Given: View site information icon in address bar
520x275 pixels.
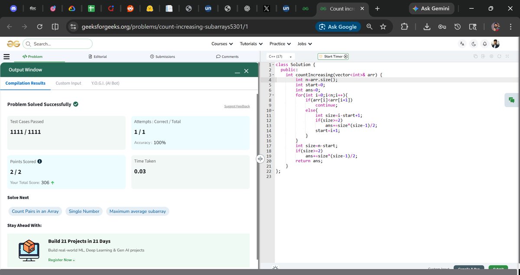Looking at the screenshot, I should [x=73, y=27].
